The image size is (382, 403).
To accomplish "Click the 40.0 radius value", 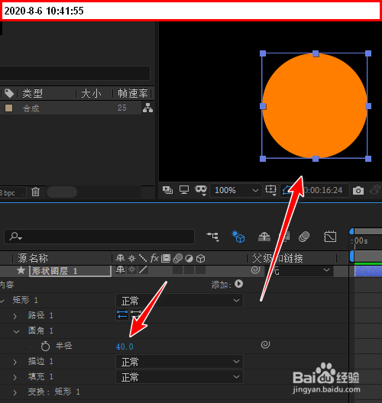I will pyautogui.click(x=125, y=347).
